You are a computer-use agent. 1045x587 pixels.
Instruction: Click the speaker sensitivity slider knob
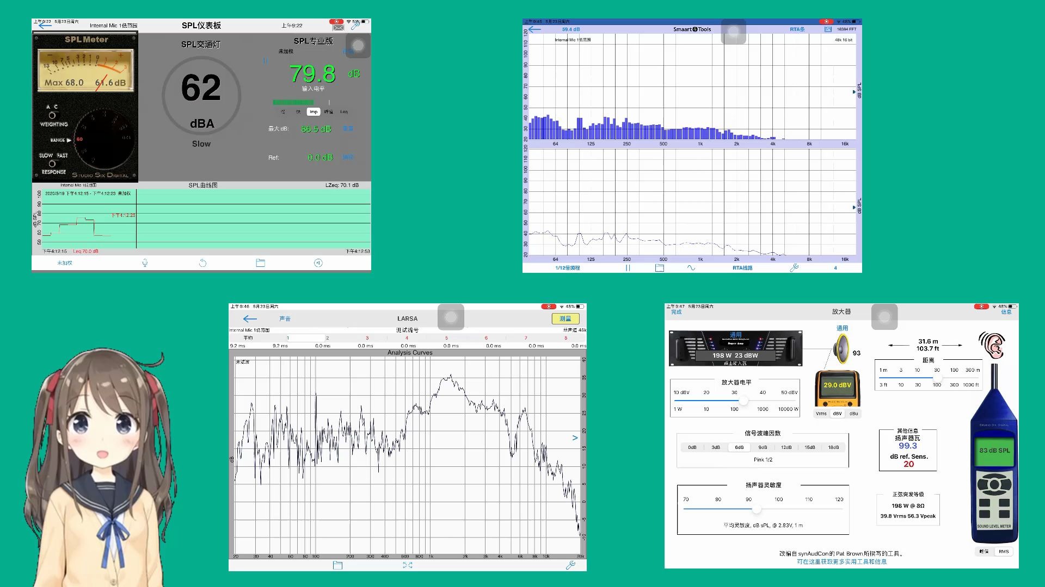pyautogui.click(x=757, y=509)
